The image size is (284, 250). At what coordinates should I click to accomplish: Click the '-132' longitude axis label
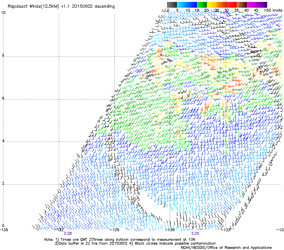[x=59, y=230]
